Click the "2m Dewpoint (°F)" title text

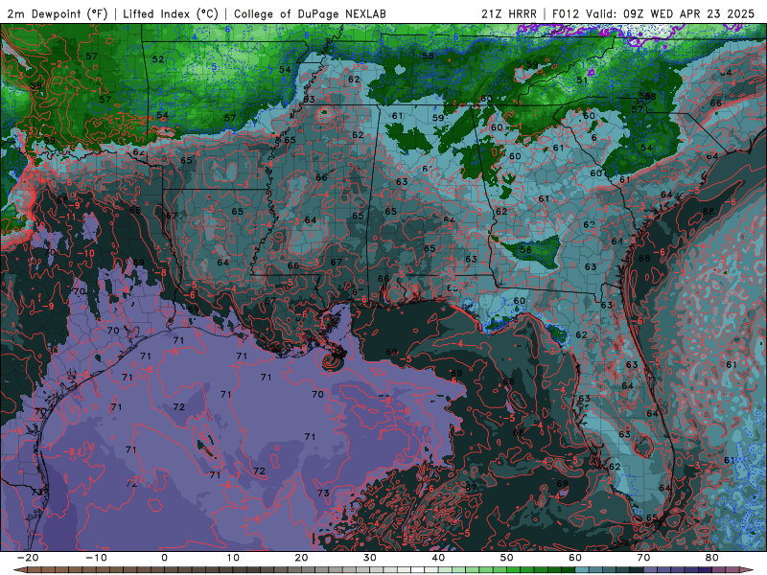58,13
